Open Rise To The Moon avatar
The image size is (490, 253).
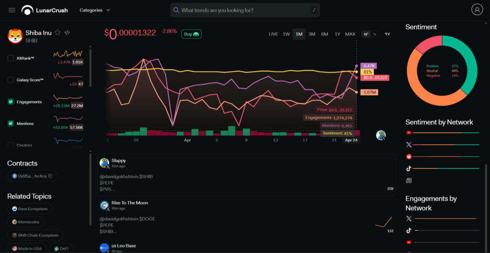tap(104, 205)
